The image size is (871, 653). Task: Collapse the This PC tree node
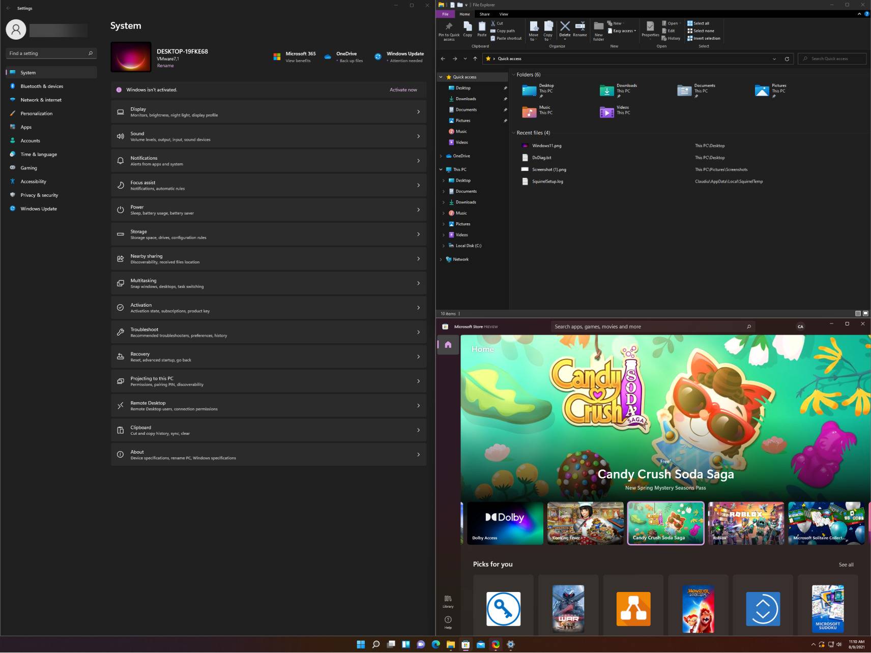[441, 169]
